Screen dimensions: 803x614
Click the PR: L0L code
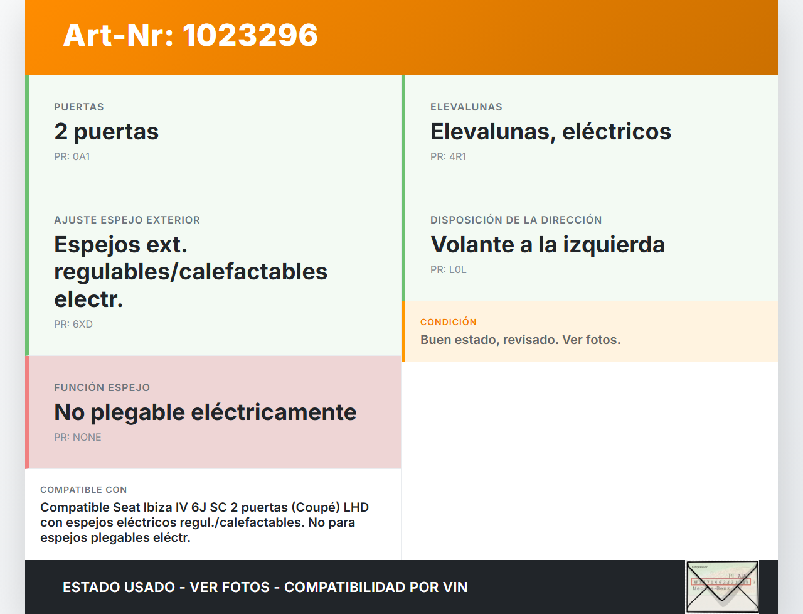[x=448, y=270]
